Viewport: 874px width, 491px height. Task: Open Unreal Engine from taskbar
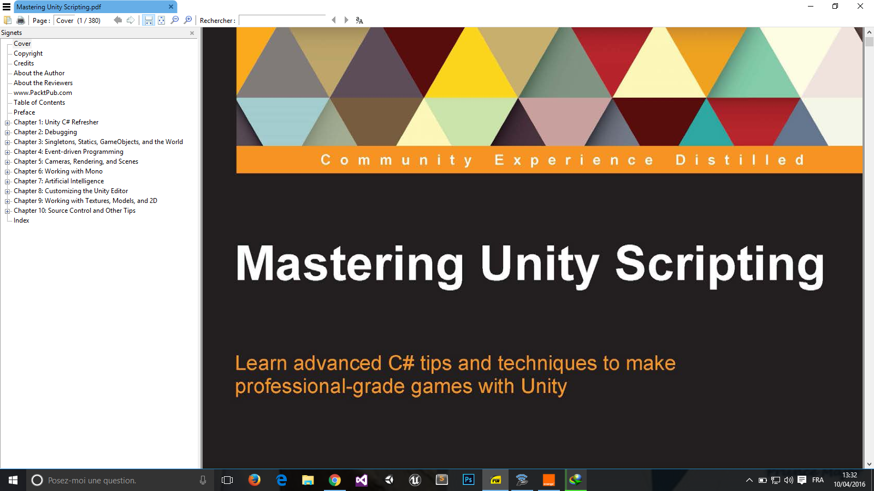pos(415,480)
